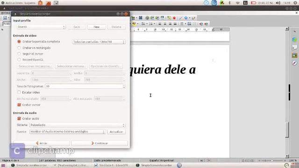Click the battery indicator icon in top panel
Screen dimensions: 299x168
pyautogui.click(x=253, y=3)
